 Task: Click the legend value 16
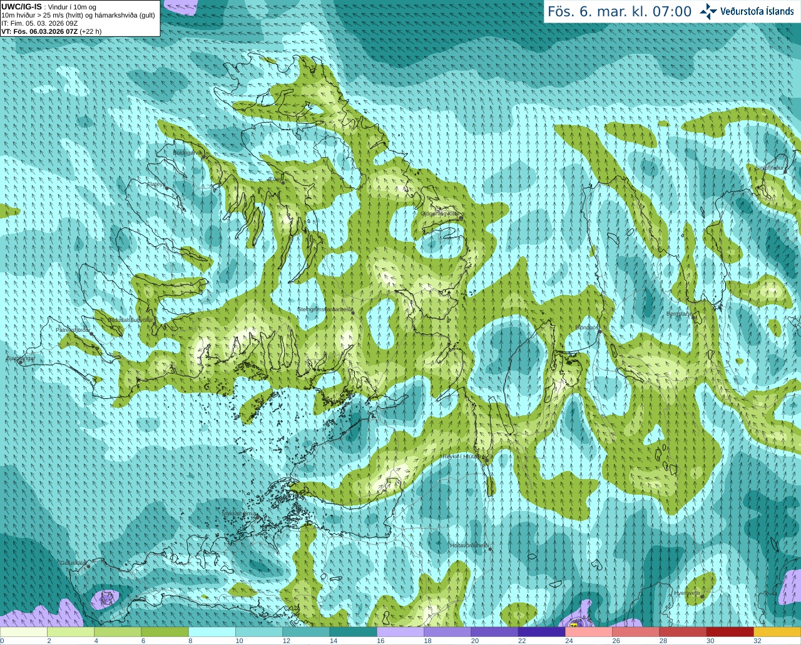[x=380, y=641]
